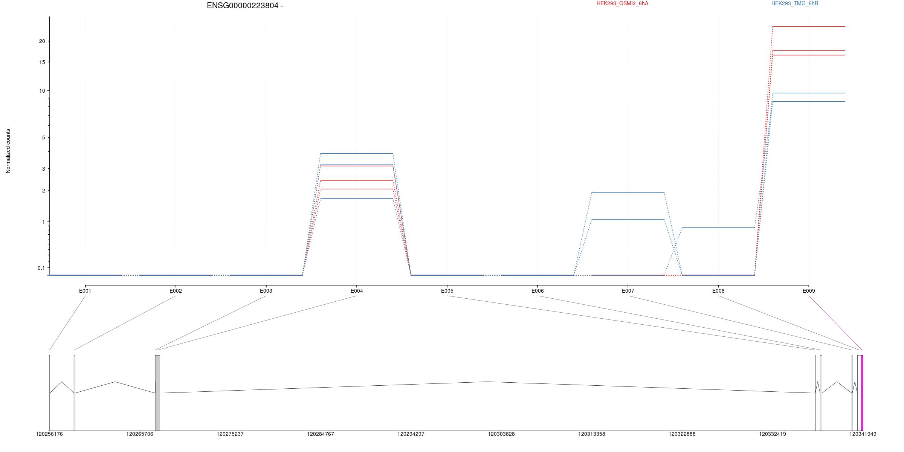Select the HEK293_TMG_6hB legend label
The width and height of the screenshot is (904, 452).
pyautogui.click(x=795, y=3)
